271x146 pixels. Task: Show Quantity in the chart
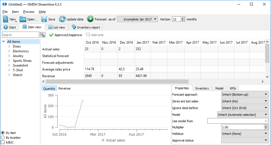tap(49, 88)
